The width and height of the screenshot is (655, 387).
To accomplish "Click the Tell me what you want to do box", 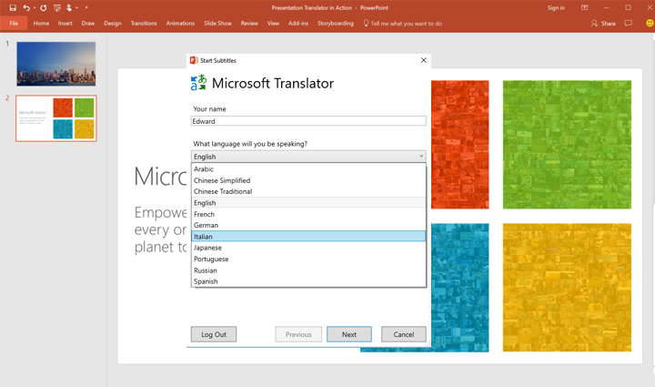I will click(407, 24).
